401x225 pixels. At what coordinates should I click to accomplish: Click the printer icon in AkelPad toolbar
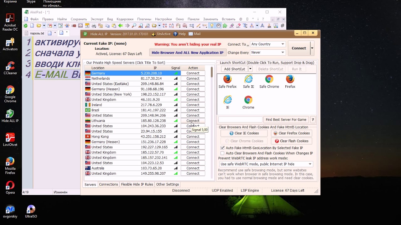[94, 26]
